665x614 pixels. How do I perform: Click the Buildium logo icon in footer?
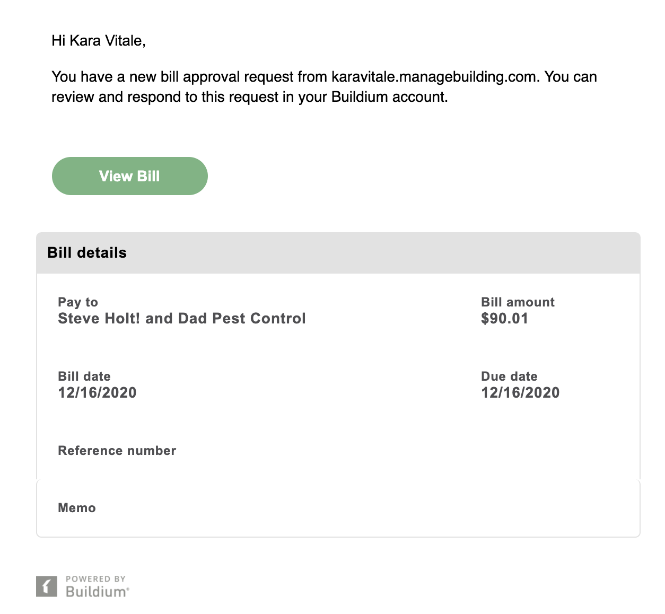point(46,586)
